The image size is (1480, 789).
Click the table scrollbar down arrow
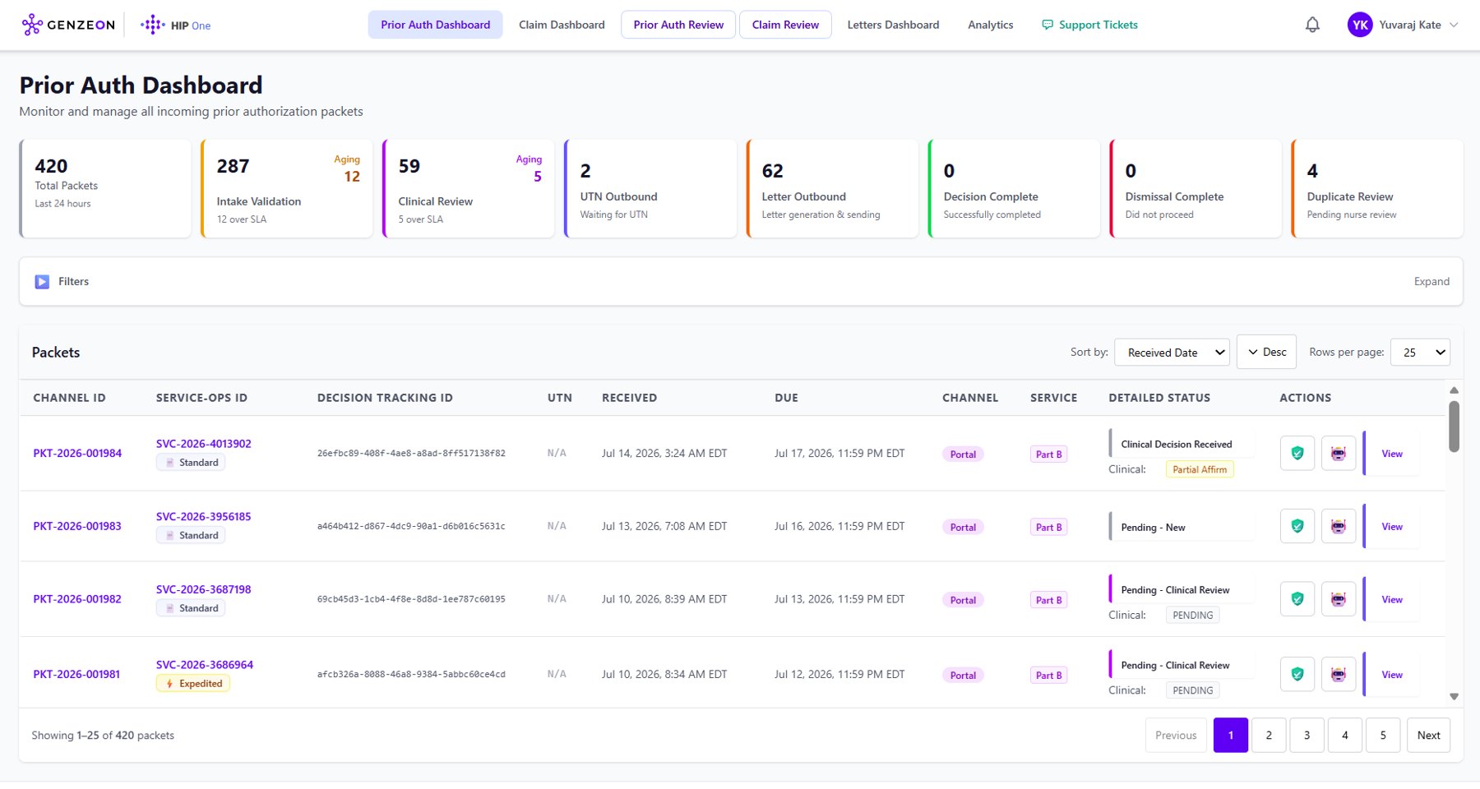coord(1454,696)
